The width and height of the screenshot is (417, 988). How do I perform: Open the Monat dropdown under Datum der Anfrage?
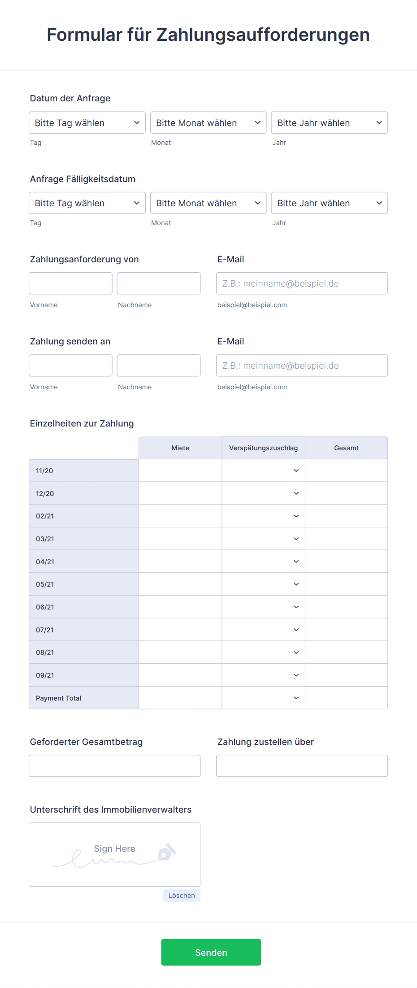pos(208,122)
